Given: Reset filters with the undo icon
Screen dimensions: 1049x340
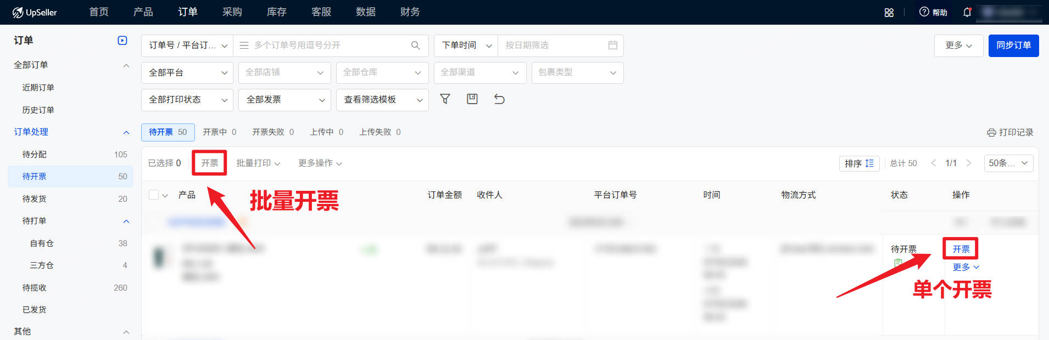Looking at the screenshot, I should pos(499,99).
